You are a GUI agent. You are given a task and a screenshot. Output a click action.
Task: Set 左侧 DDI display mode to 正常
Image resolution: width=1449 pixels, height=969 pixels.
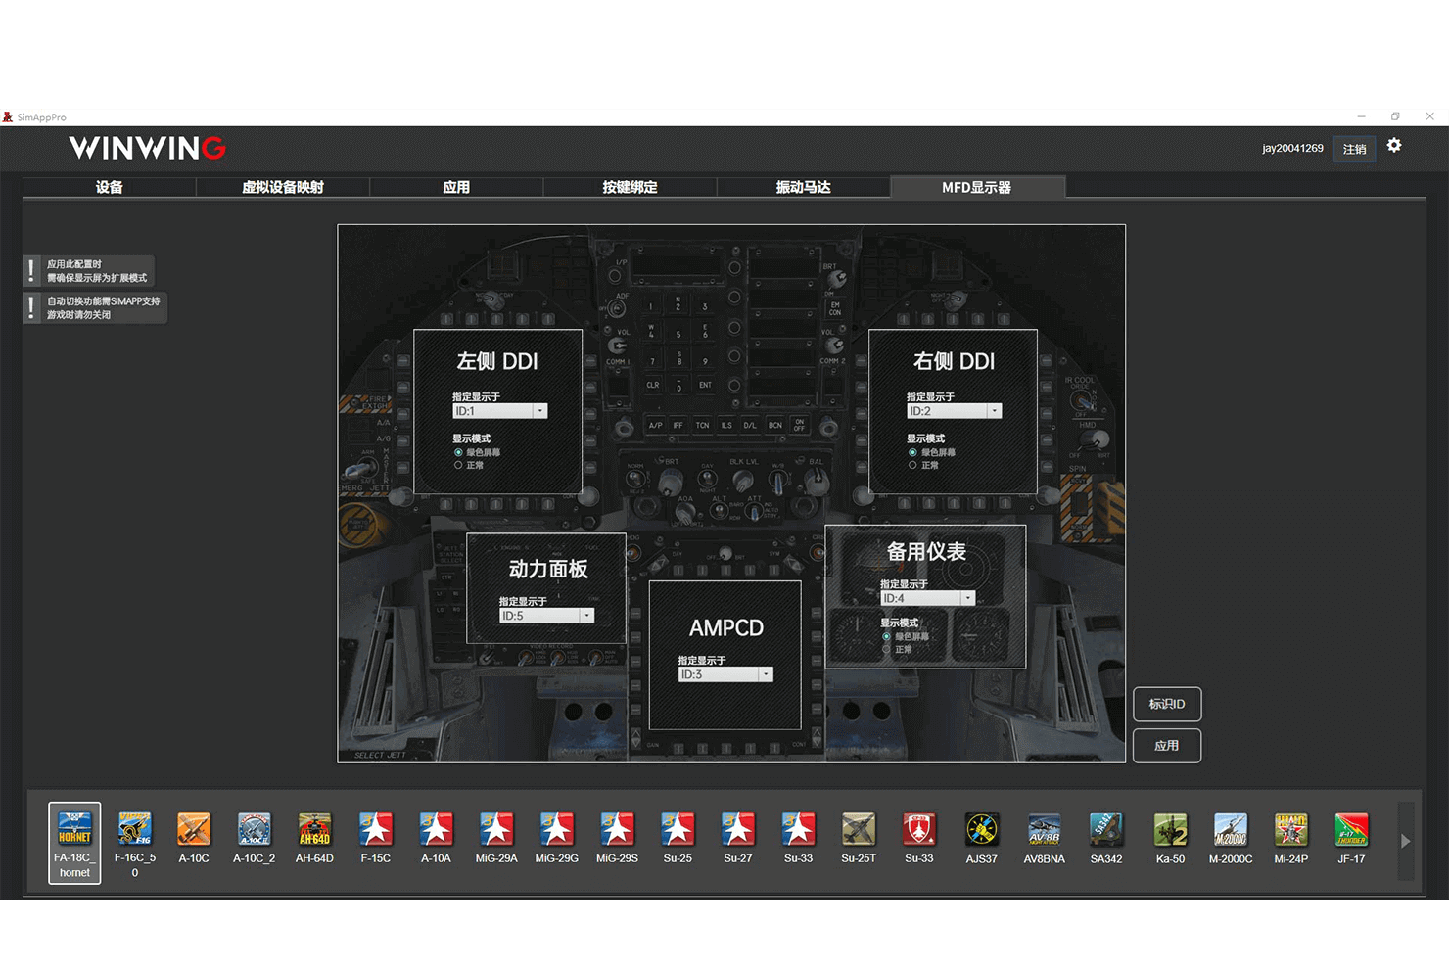(x=458, y=466)
